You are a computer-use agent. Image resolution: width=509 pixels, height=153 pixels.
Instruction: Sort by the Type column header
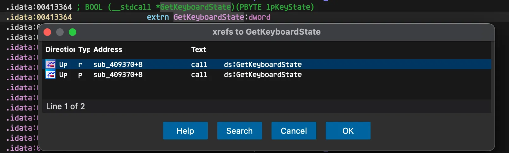pyautogui.click(x=84, y=49)
